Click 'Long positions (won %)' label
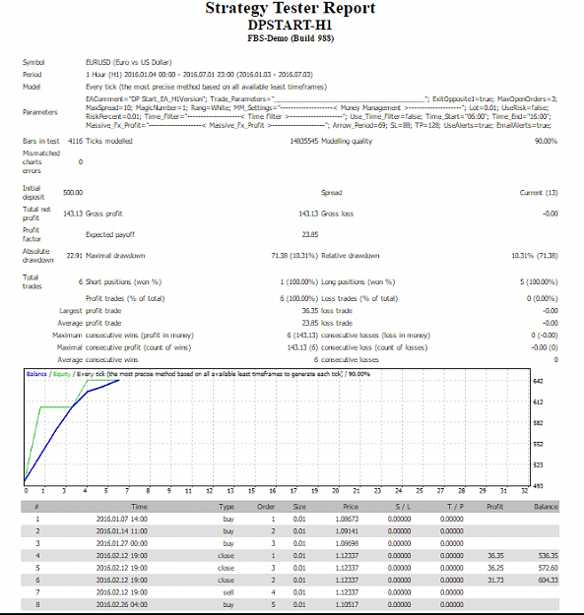This screenshot has height=615, width=584. point(357,282)
